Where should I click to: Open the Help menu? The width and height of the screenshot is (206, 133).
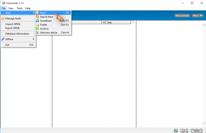pos(28,8)
